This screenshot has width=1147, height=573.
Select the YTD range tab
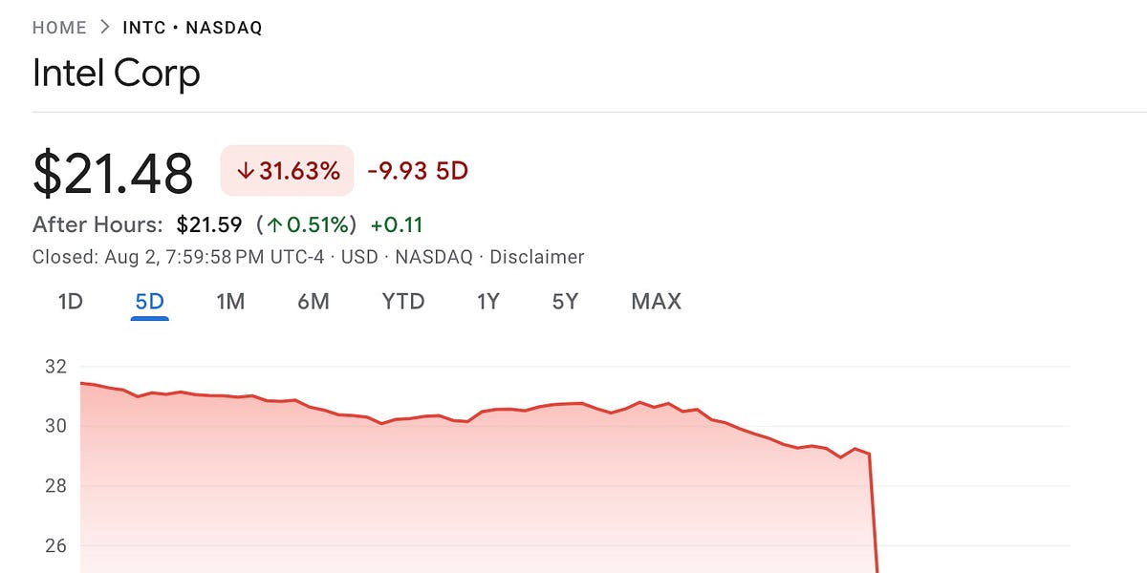pos(403,302)
